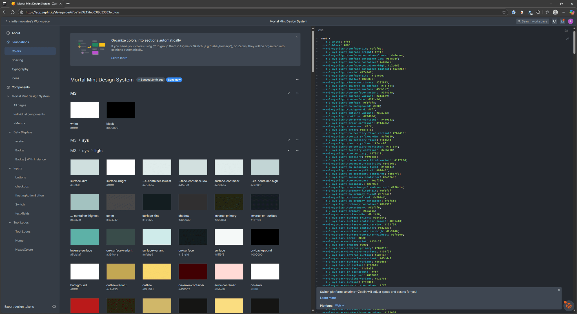Viewport: 577px width, 314px height.
Task: Open the Platform Web dropdown
Action: point(339,306)
